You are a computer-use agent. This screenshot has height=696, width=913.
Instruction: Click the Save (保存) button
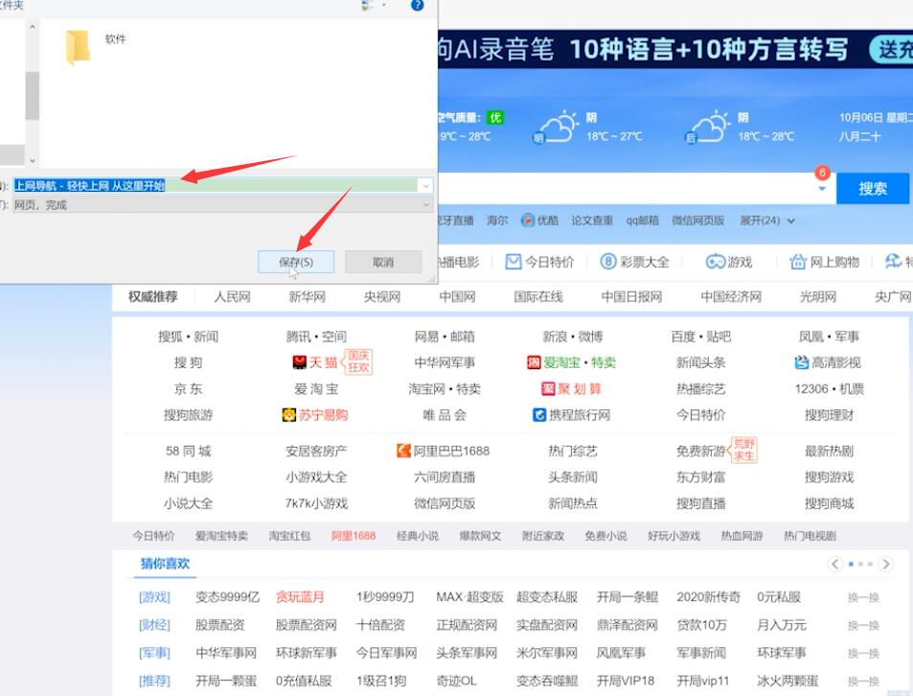click(296, 262)
